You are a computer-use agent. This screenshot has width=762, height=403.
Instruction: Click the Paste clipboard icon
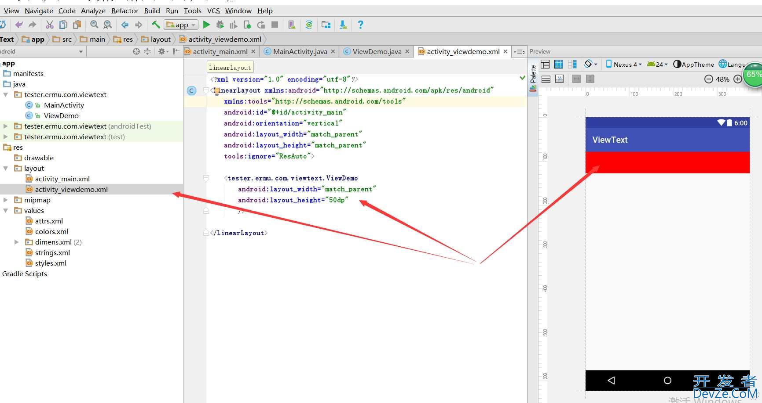coord(77,25)
